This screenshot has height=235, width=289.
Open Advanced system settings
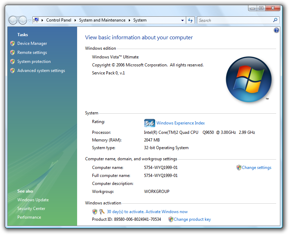[41, 71]
